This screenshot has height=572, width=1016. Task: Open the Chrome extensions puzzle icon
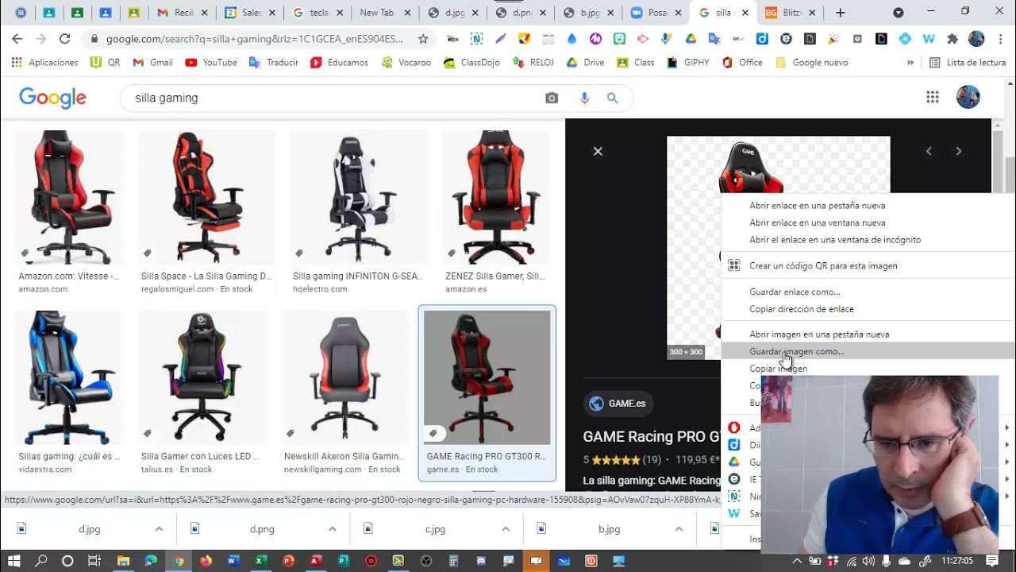click(952, 39)
